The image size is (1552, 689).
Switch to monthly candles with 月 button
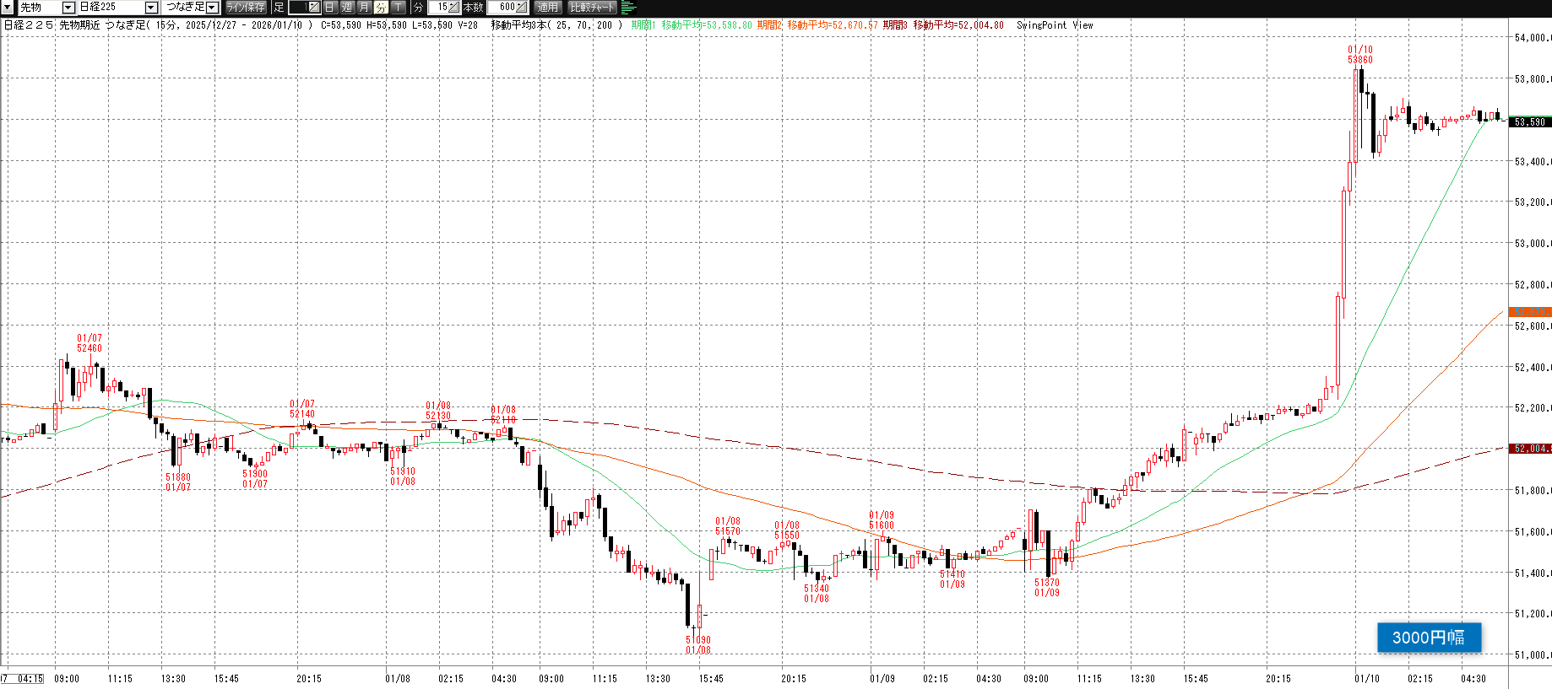coord(364,8)
